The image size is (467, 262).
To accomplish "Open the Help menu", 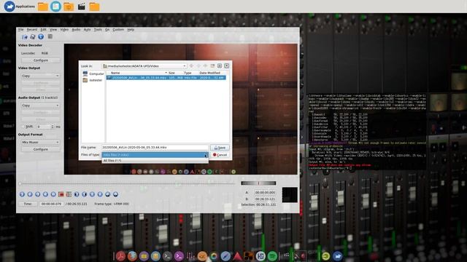I will pyautogui.click(x=131, y=30).
